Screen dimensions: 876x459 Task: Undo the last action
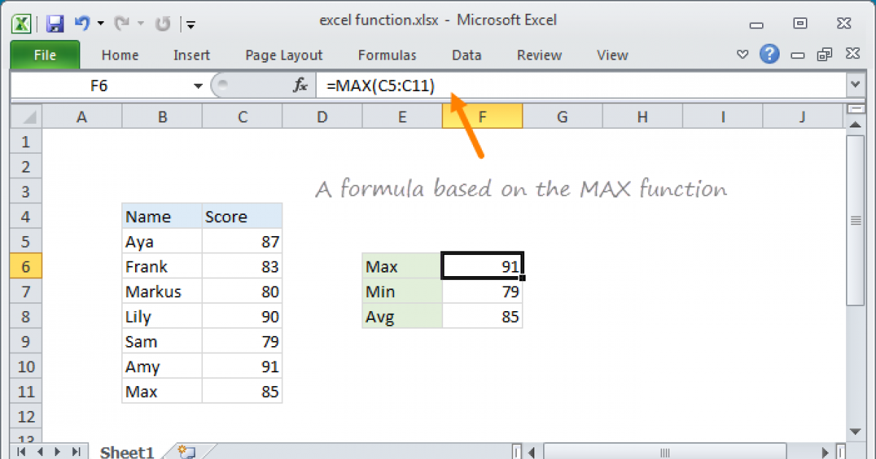[81, 23]
